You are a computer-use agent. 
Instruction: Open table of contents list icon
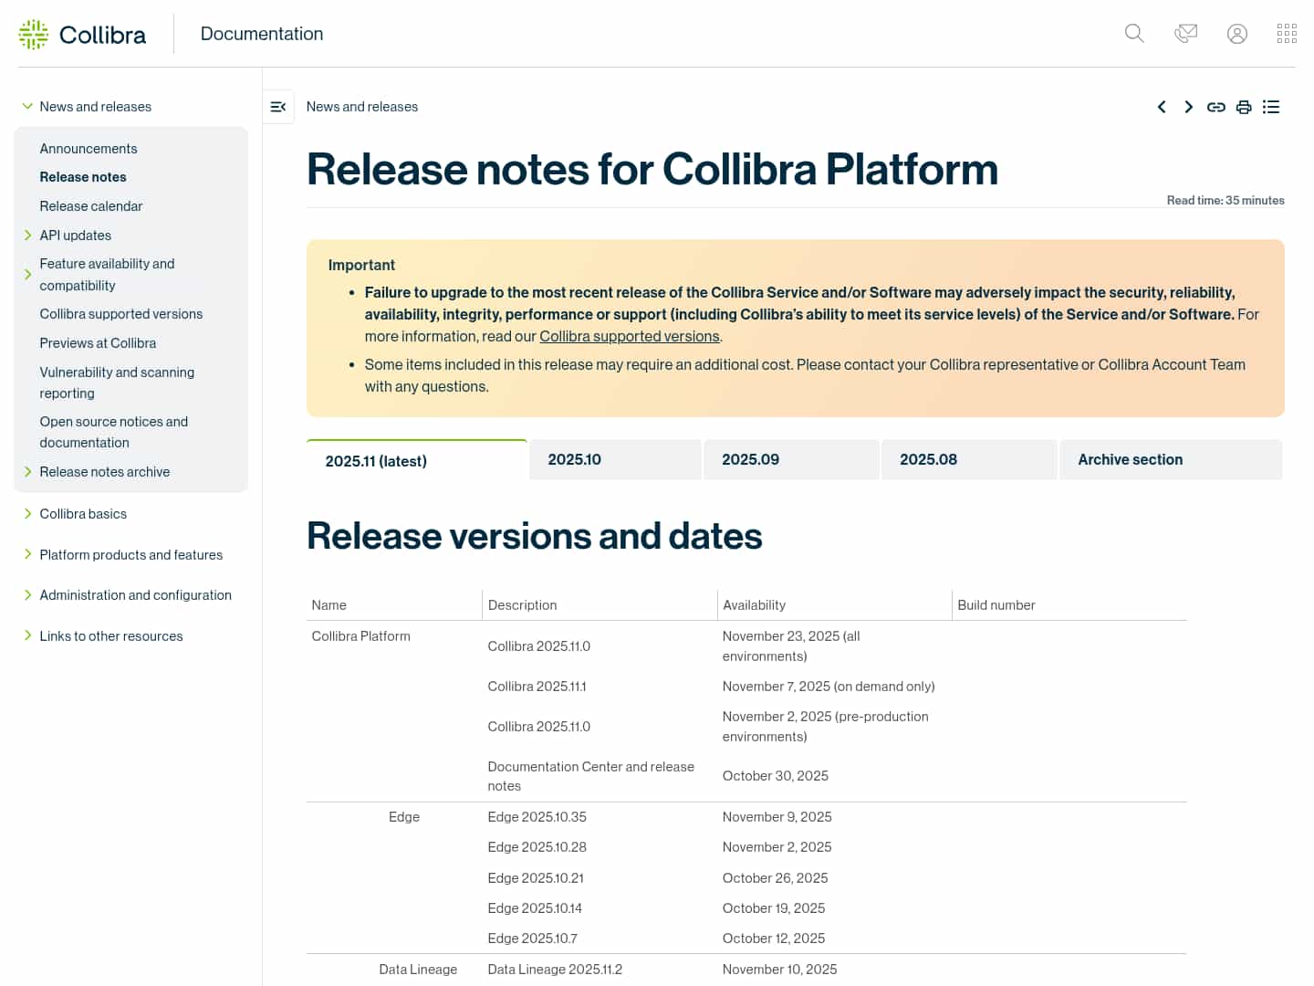coord(1271,107)
